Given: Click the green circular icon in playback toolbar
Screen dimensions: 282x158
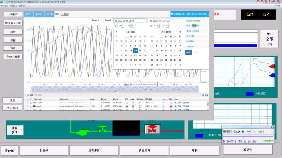Looking at the screenshot, I should 242,132.
